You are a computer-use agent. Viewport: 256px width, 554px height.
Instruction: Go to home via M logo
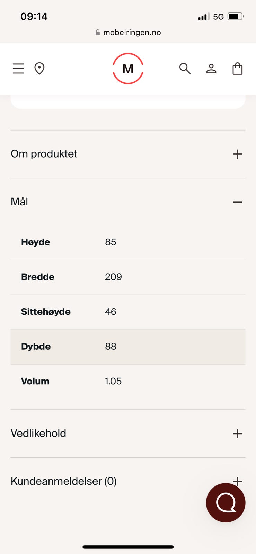point(128,69)
